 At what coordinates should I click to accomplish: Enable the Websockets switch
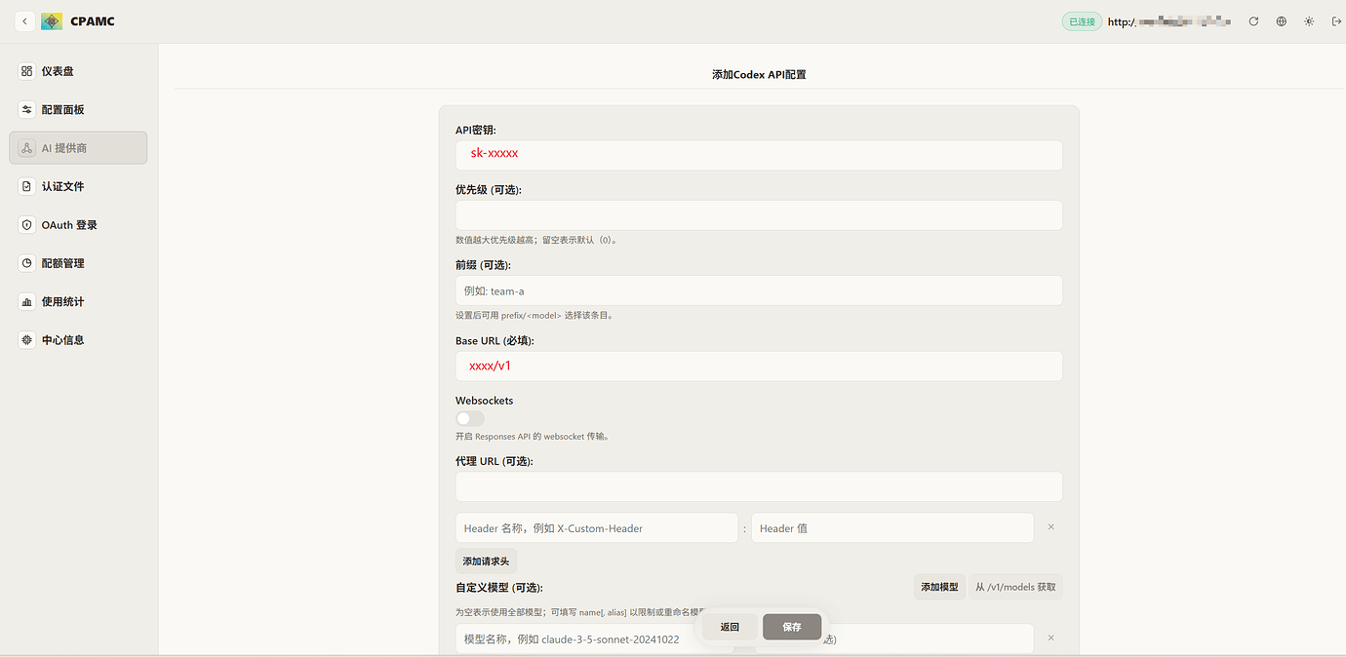click(x=470, y=418)
